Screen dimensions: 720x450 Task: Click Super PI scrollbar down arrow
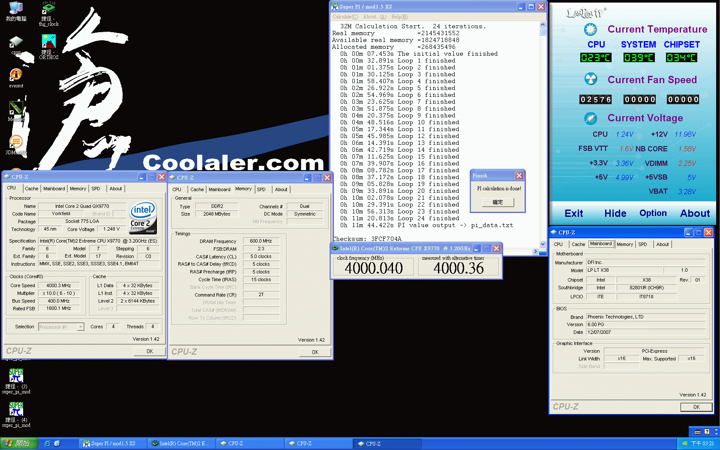point(543,244)
